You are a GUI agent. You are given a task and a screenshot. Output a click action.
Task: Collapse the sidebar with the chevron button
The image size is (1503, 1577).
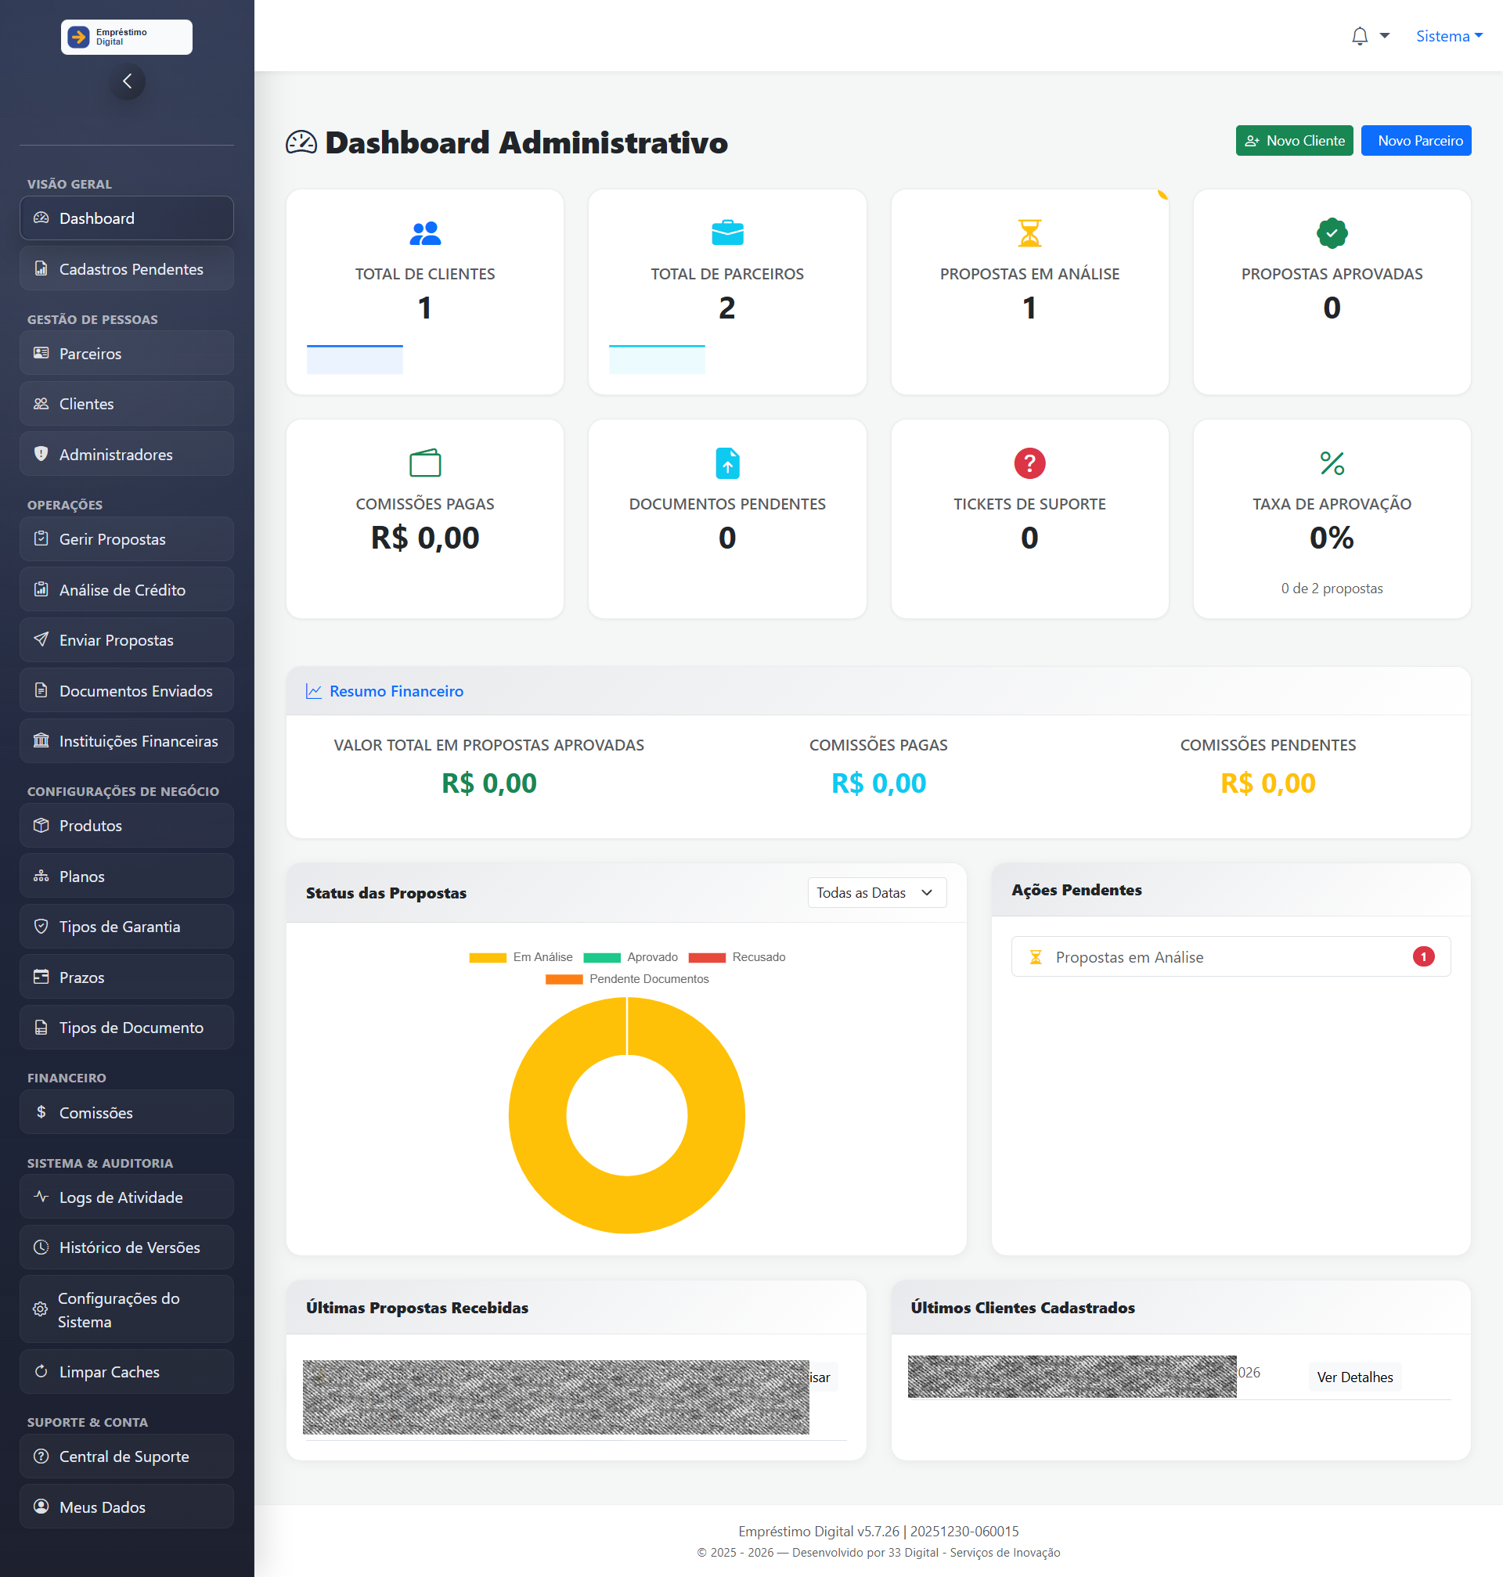[127, 81]
